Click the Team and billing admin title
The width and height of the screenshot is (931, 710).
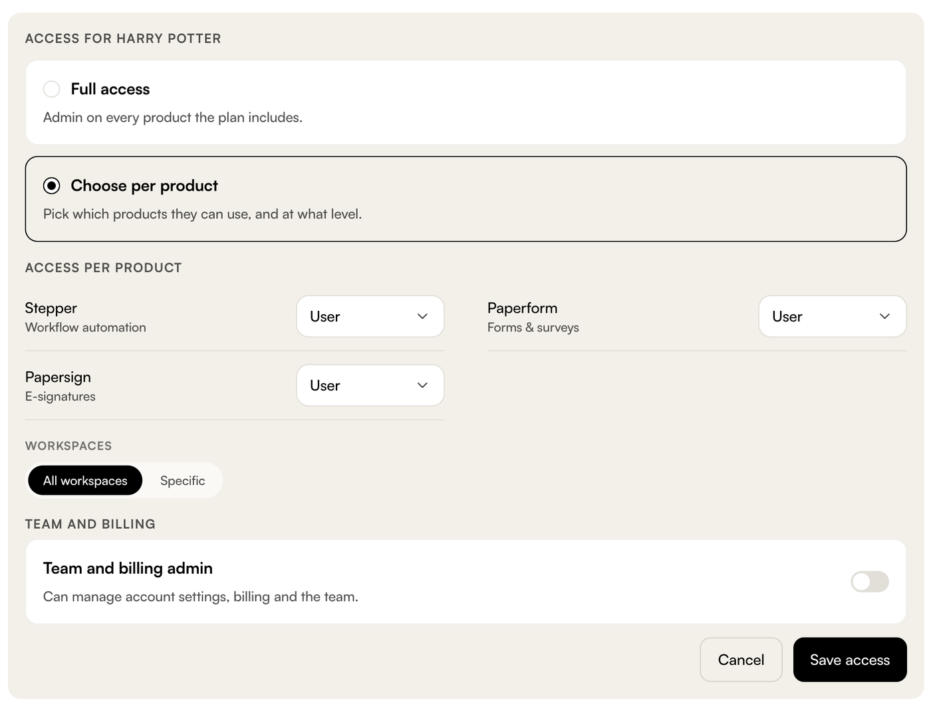[128, 569]
